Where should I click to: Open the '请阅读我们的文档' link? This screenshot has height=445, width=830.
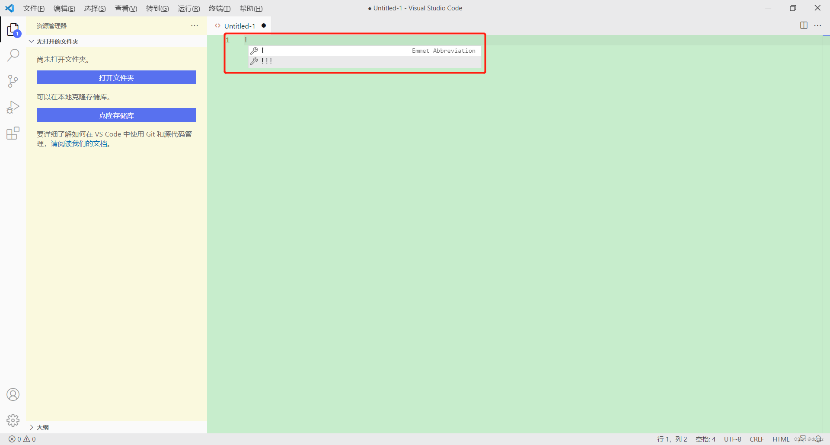79,143
